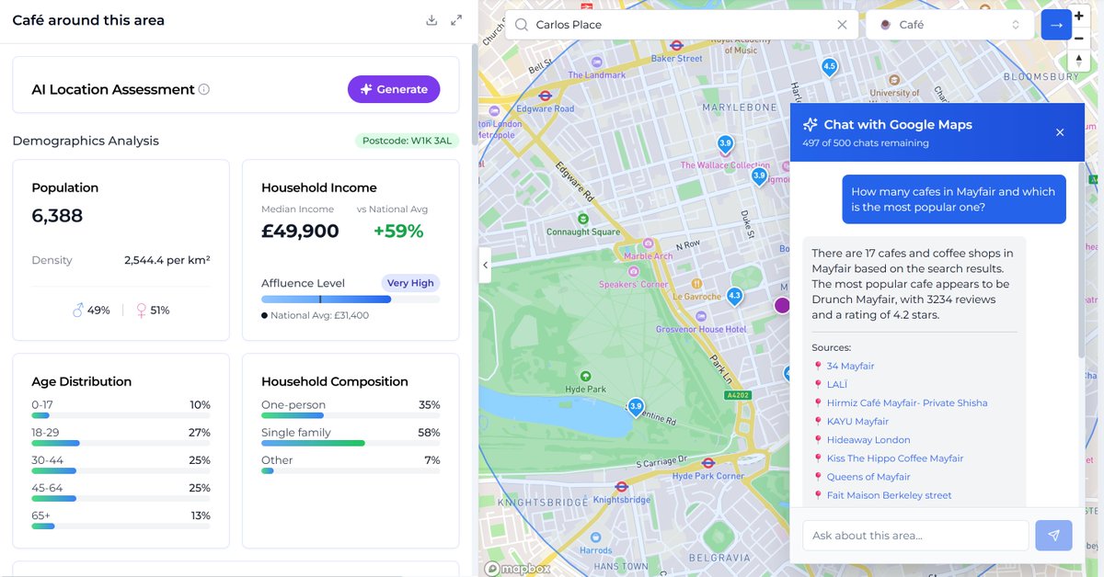Click the 18-29 age distribution bar
1104x577 pixels.
[x=121, y=443]
